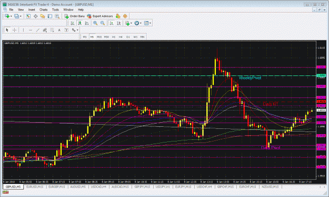Switch to the EURUSD,M15 chart tab
The image size is (329, 197).
point(35,187)
